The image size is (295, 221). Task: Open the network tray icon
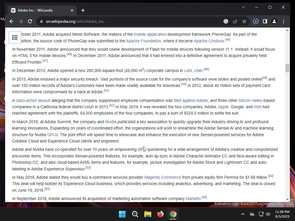(261, 214)
